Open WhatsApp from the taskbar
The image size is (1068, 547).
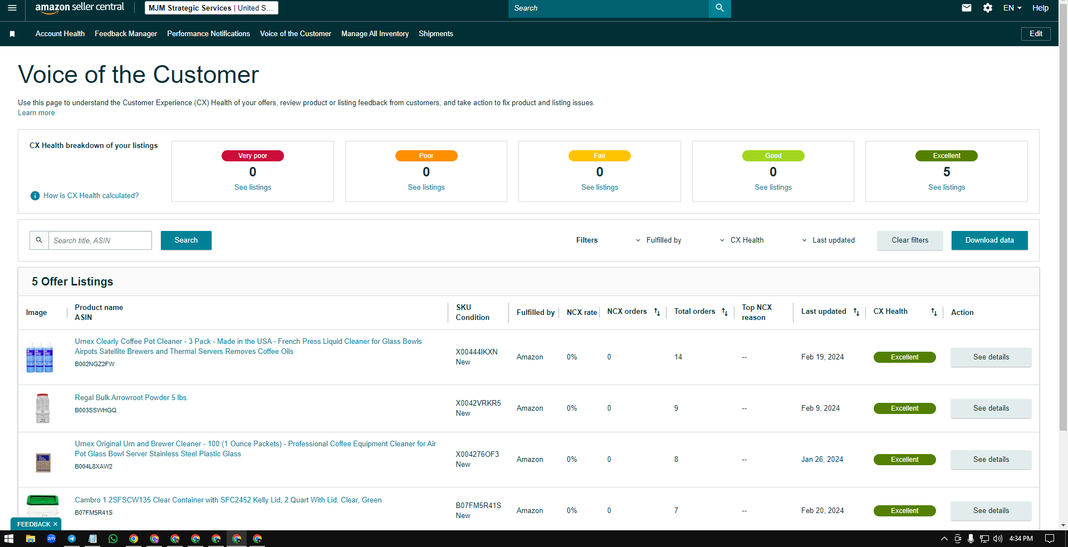113,539
